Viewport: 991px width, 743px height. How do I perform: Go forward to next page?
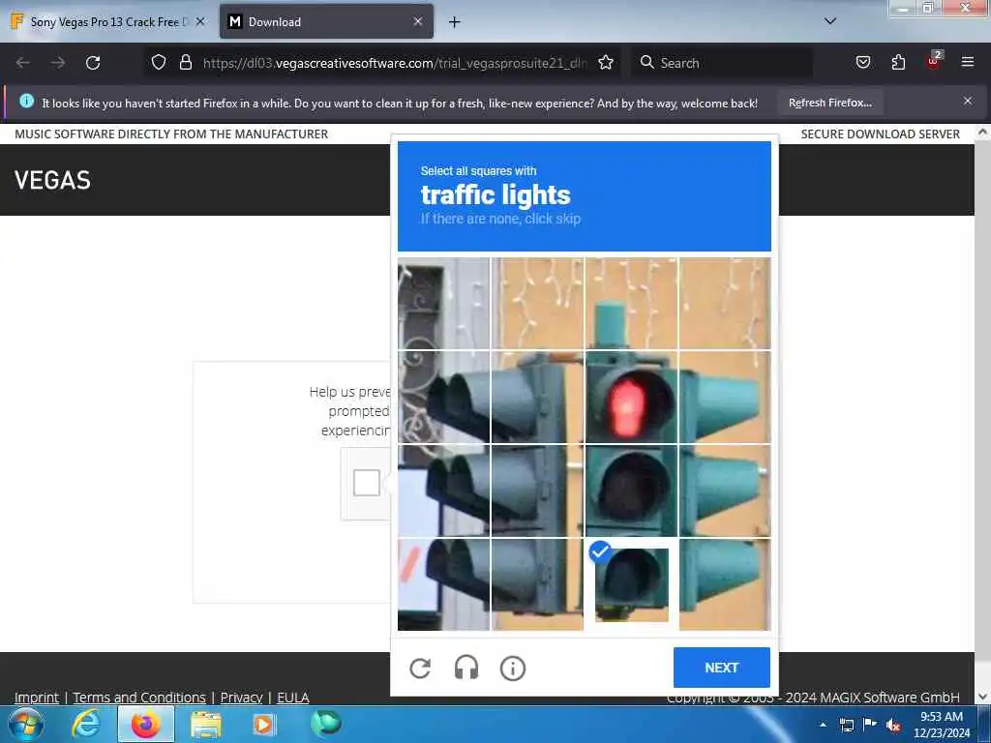coord(58,63)
